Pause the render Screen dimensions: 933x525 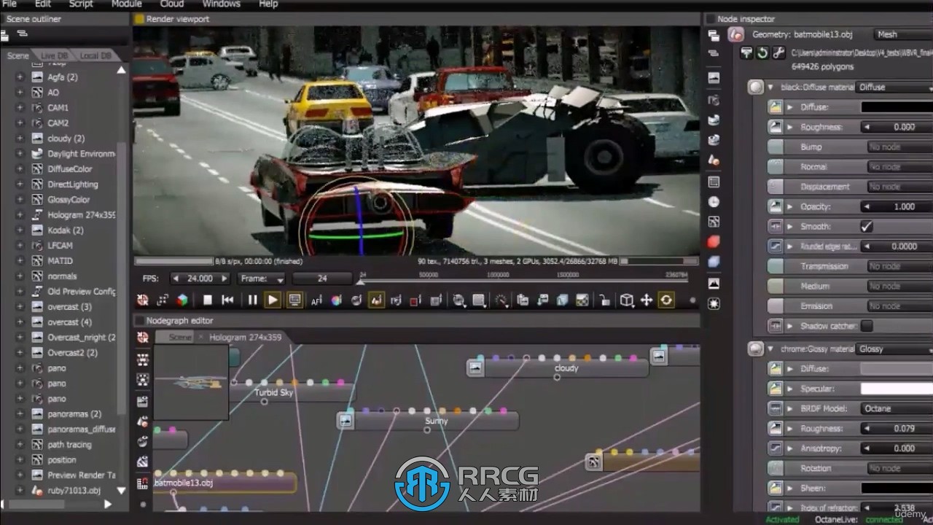(252, 300)
